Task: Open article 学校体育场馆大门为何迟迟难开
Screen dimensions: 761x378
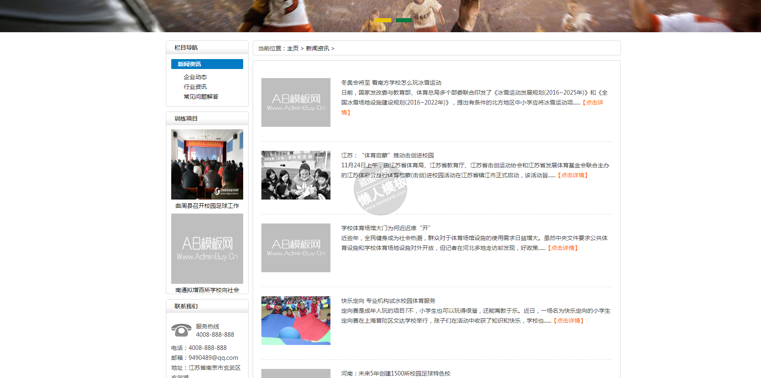Action: coord(386,228)
